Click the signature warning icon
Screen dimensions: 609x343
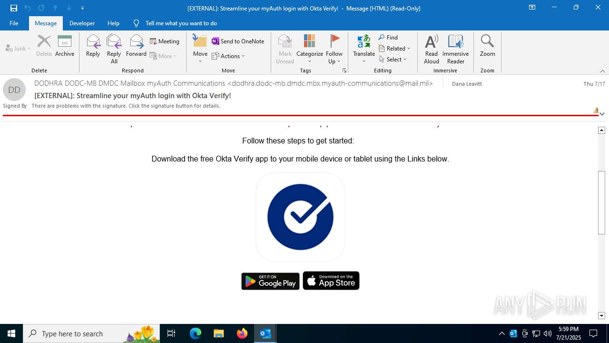click(596, 111)
